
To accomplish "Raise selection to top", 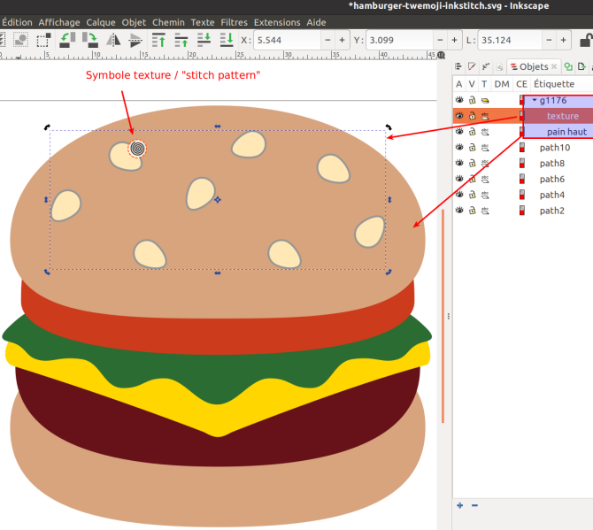I will pos(158,40).
